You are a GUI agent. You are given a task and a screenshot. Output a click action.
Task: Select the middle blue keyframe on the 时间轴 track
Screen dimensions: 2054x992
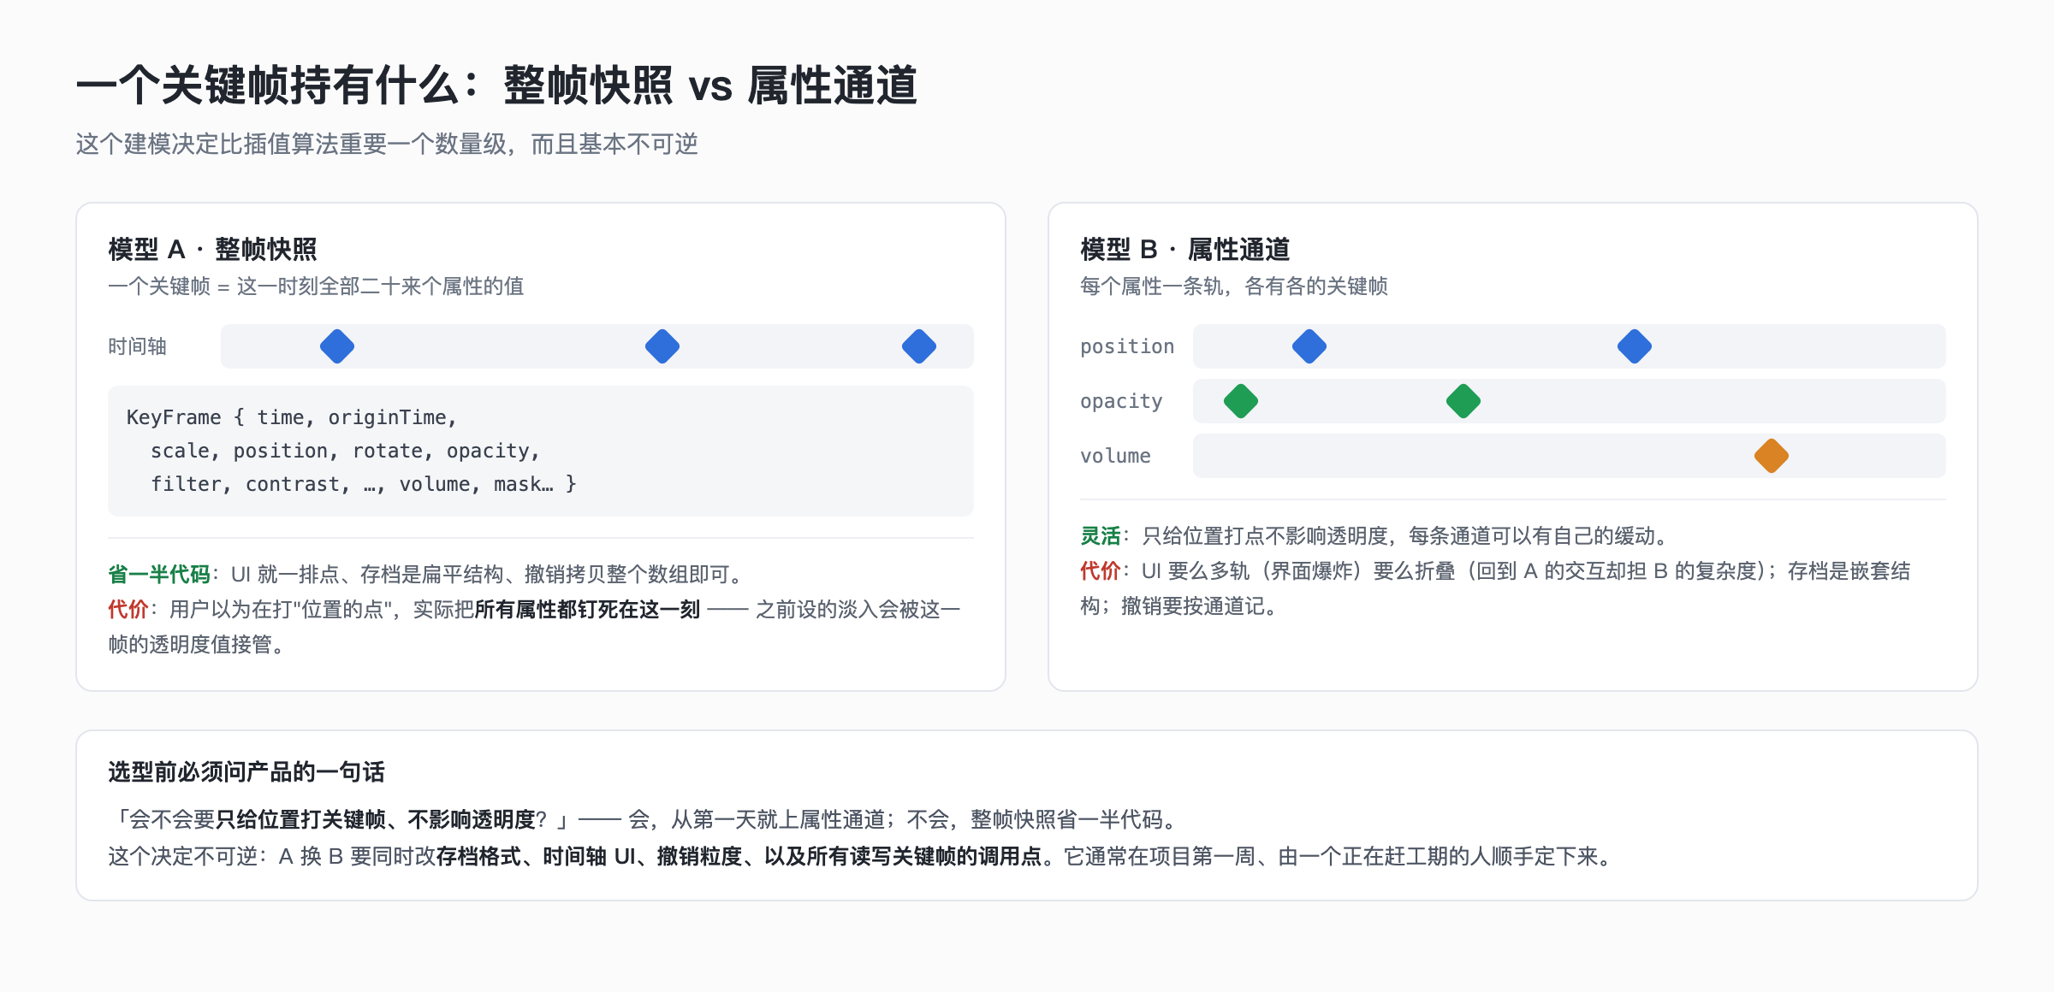[x=662, y=346]
